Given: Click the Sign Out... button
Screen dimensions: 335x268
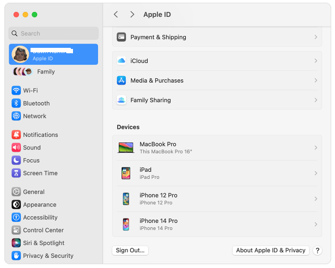Looking at the screenshot, I should click(130, 250).
